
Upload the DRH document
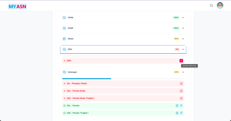[181, 61]
